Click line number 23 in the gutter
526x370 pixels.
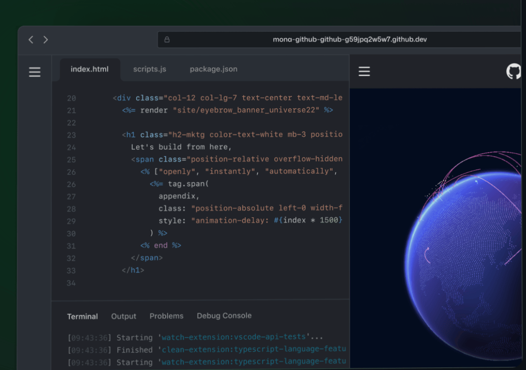tap(71, 135)
